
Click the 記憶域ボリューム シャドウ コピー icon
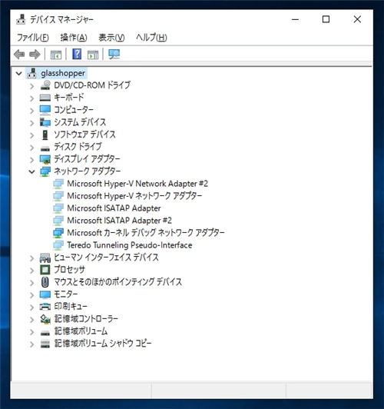point(45,344)
